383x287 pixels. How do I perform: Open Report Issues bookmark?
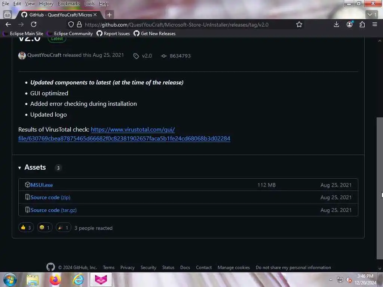113,33
